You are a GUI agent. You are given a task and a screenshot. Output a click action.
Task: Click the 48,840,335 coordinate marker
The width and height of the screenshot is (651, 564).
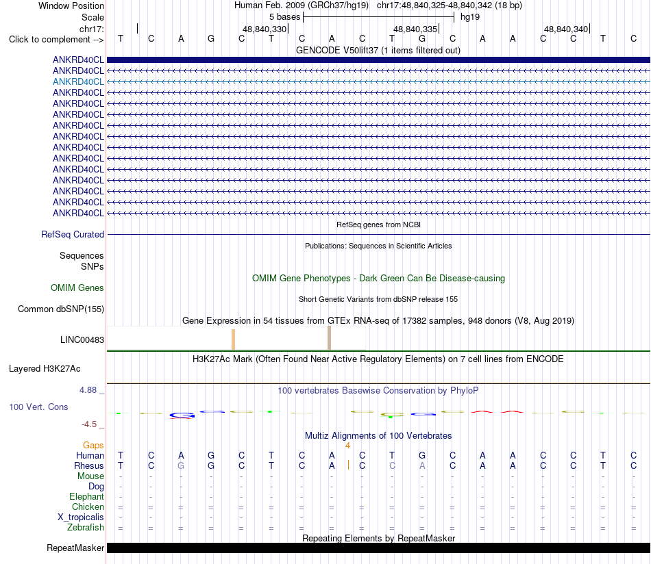(415, 29)
